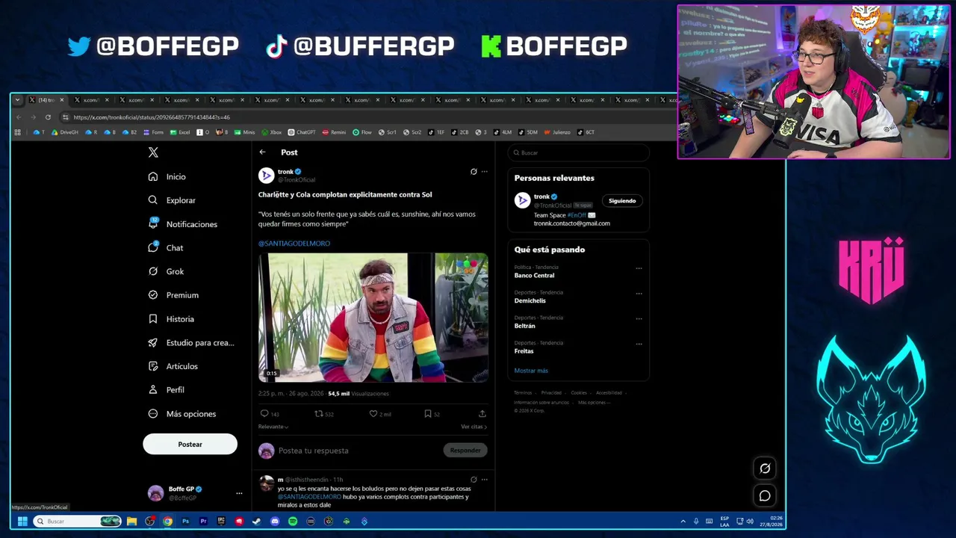This screenshot has width=956, height=538.
Task: Expand Boffe GP account switcher menu
Action: (x=239, y=493)
